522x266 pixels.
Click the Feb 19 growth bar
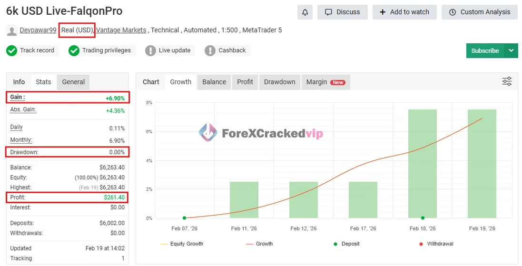482,163
